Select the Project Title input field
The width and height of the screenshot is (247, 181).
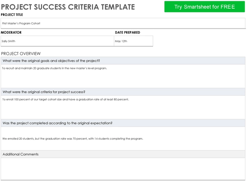tap(123, 23)
